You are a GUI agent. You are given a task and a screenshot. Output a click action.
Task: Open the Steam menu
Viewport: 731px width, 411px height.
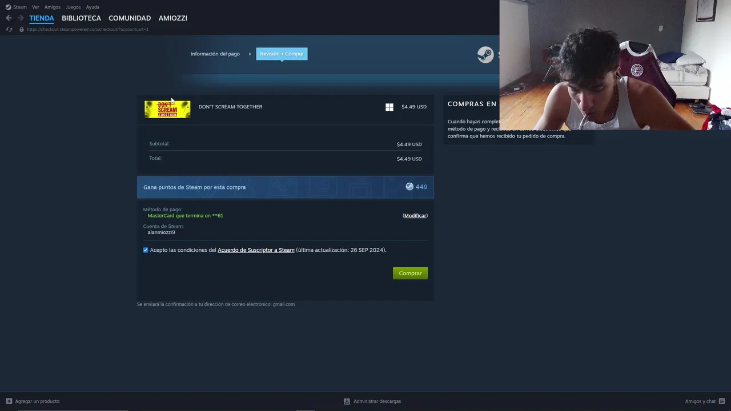coord(20,7)
